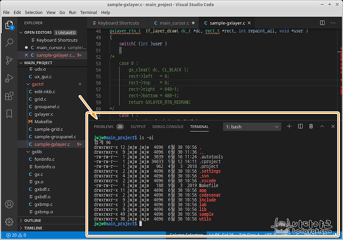Open gxlayer.c file
The height and width of the screenshot is (240, 343).
point(44,114)
